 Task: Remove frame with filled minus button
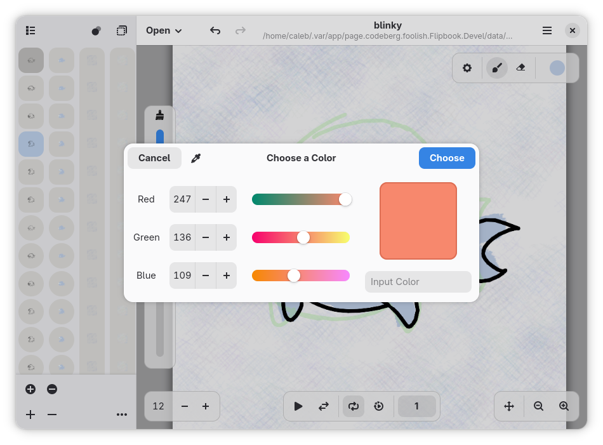pos(52,389)
